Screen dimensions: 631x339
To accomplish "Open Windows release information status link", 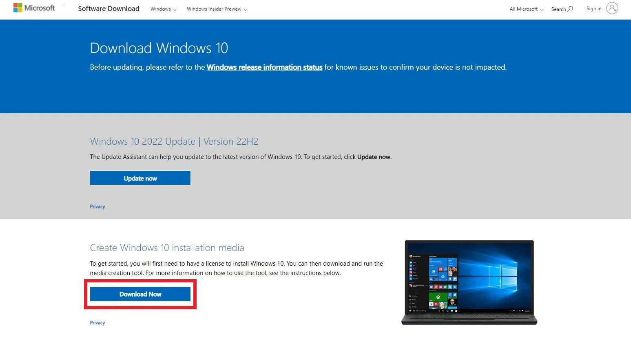I will click(264, 67).
